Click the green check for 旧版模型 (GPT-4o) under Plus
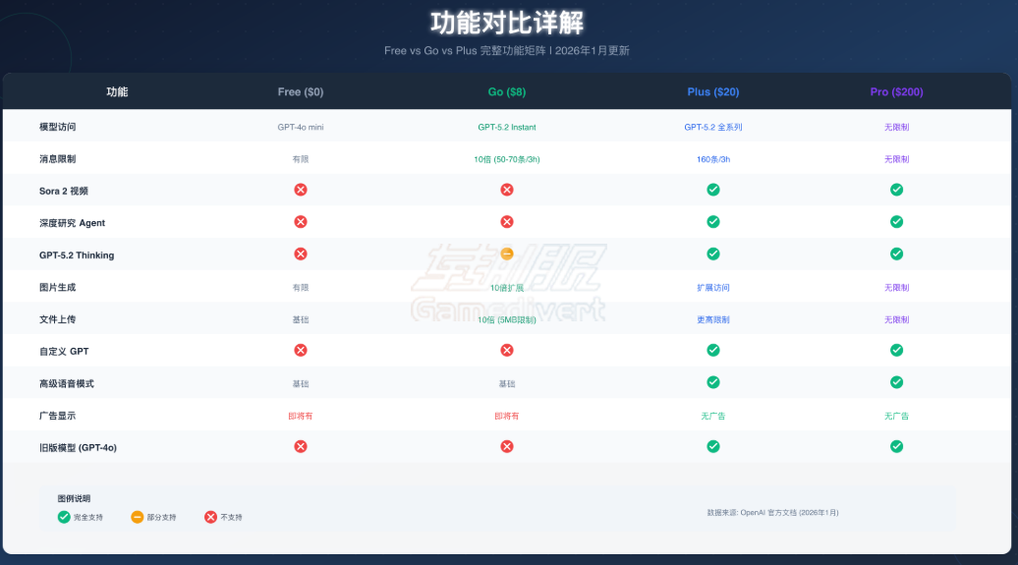 713,447
